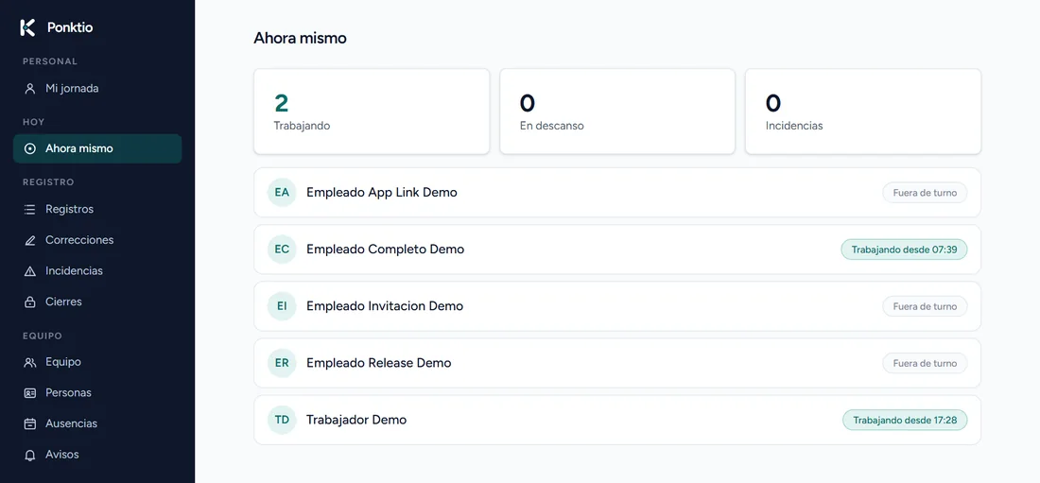The image size is (1040, 483).
Task: Click the EQUIPO section label
Action: tap(43, 336)
